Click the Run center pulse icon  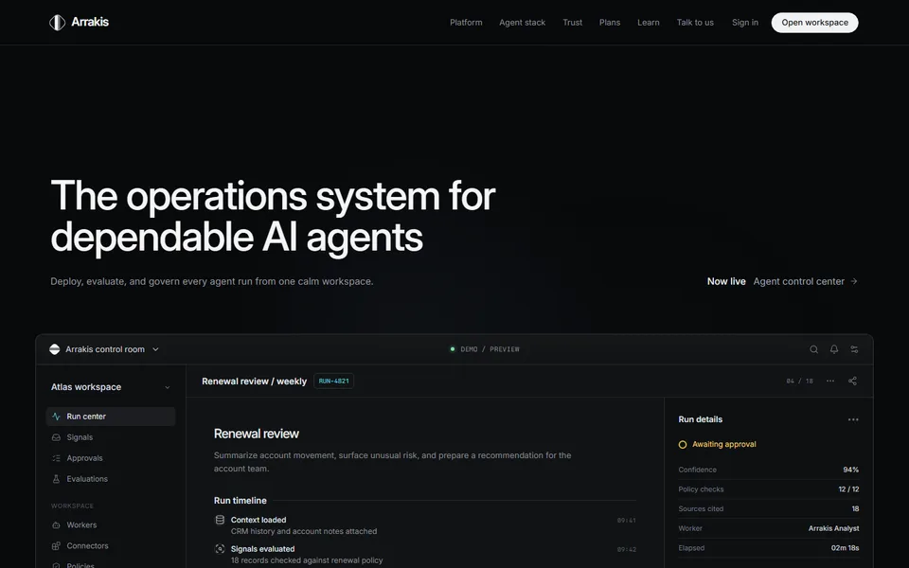(56, 417)
